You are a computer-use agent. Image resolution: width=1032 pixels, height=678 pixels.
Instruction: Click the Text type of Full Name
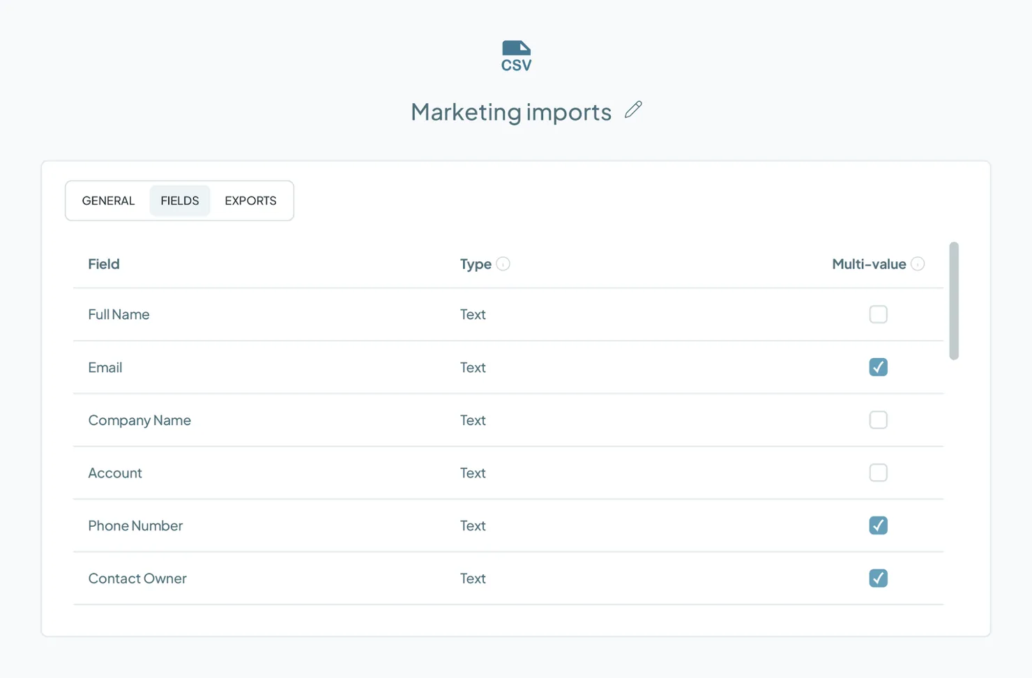pos(473,314)
